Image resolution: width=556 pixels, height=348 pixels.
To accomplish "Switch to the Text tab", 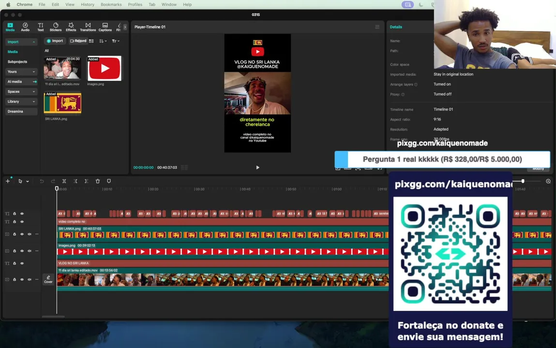I will (41, 27).
